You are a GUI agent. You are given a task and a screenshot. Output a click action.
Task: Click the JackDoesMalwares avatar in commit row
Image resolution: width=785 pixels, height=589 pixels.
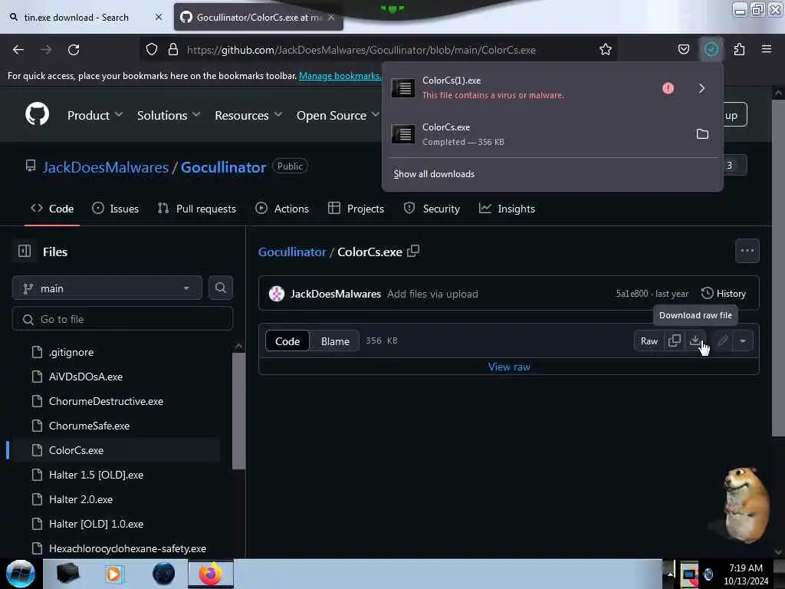coord(276,294)
